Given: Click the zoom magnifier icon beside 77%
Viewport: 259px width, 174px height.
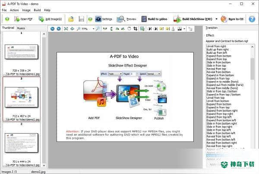Looking at the screenshot, I should tap(79, 29).
